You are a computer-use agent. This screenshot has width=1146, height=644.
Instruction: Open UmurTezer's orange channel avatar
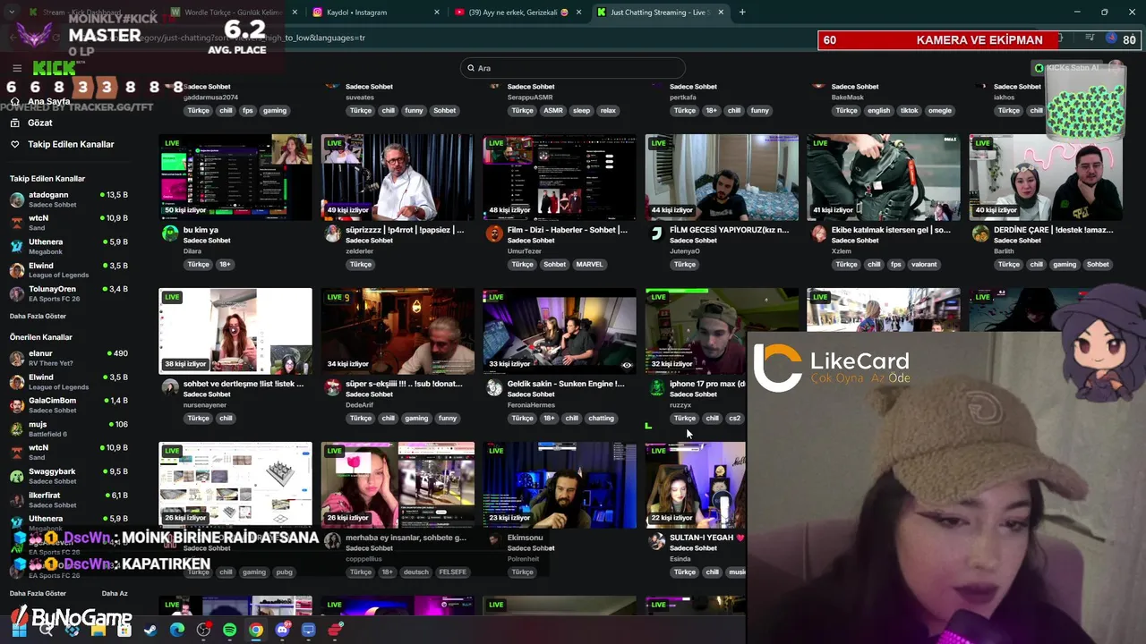[494, 234]
